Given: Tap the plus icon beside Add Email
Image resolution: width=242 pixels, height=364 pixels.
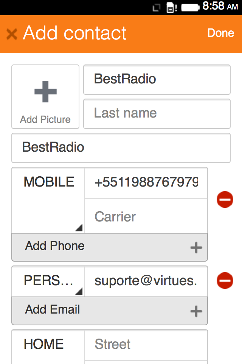Looking at the screenshot, I should click(196, 312).
